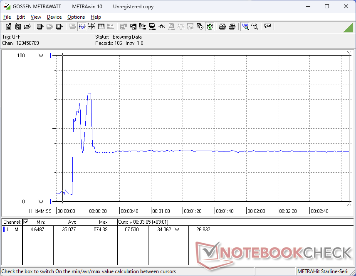356x276 pixels.
Task: Click the Channel column header
Action: point(12,222)
